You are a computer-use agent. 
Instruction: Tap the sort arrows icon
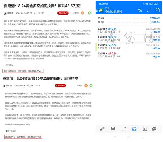click(149, 10)
